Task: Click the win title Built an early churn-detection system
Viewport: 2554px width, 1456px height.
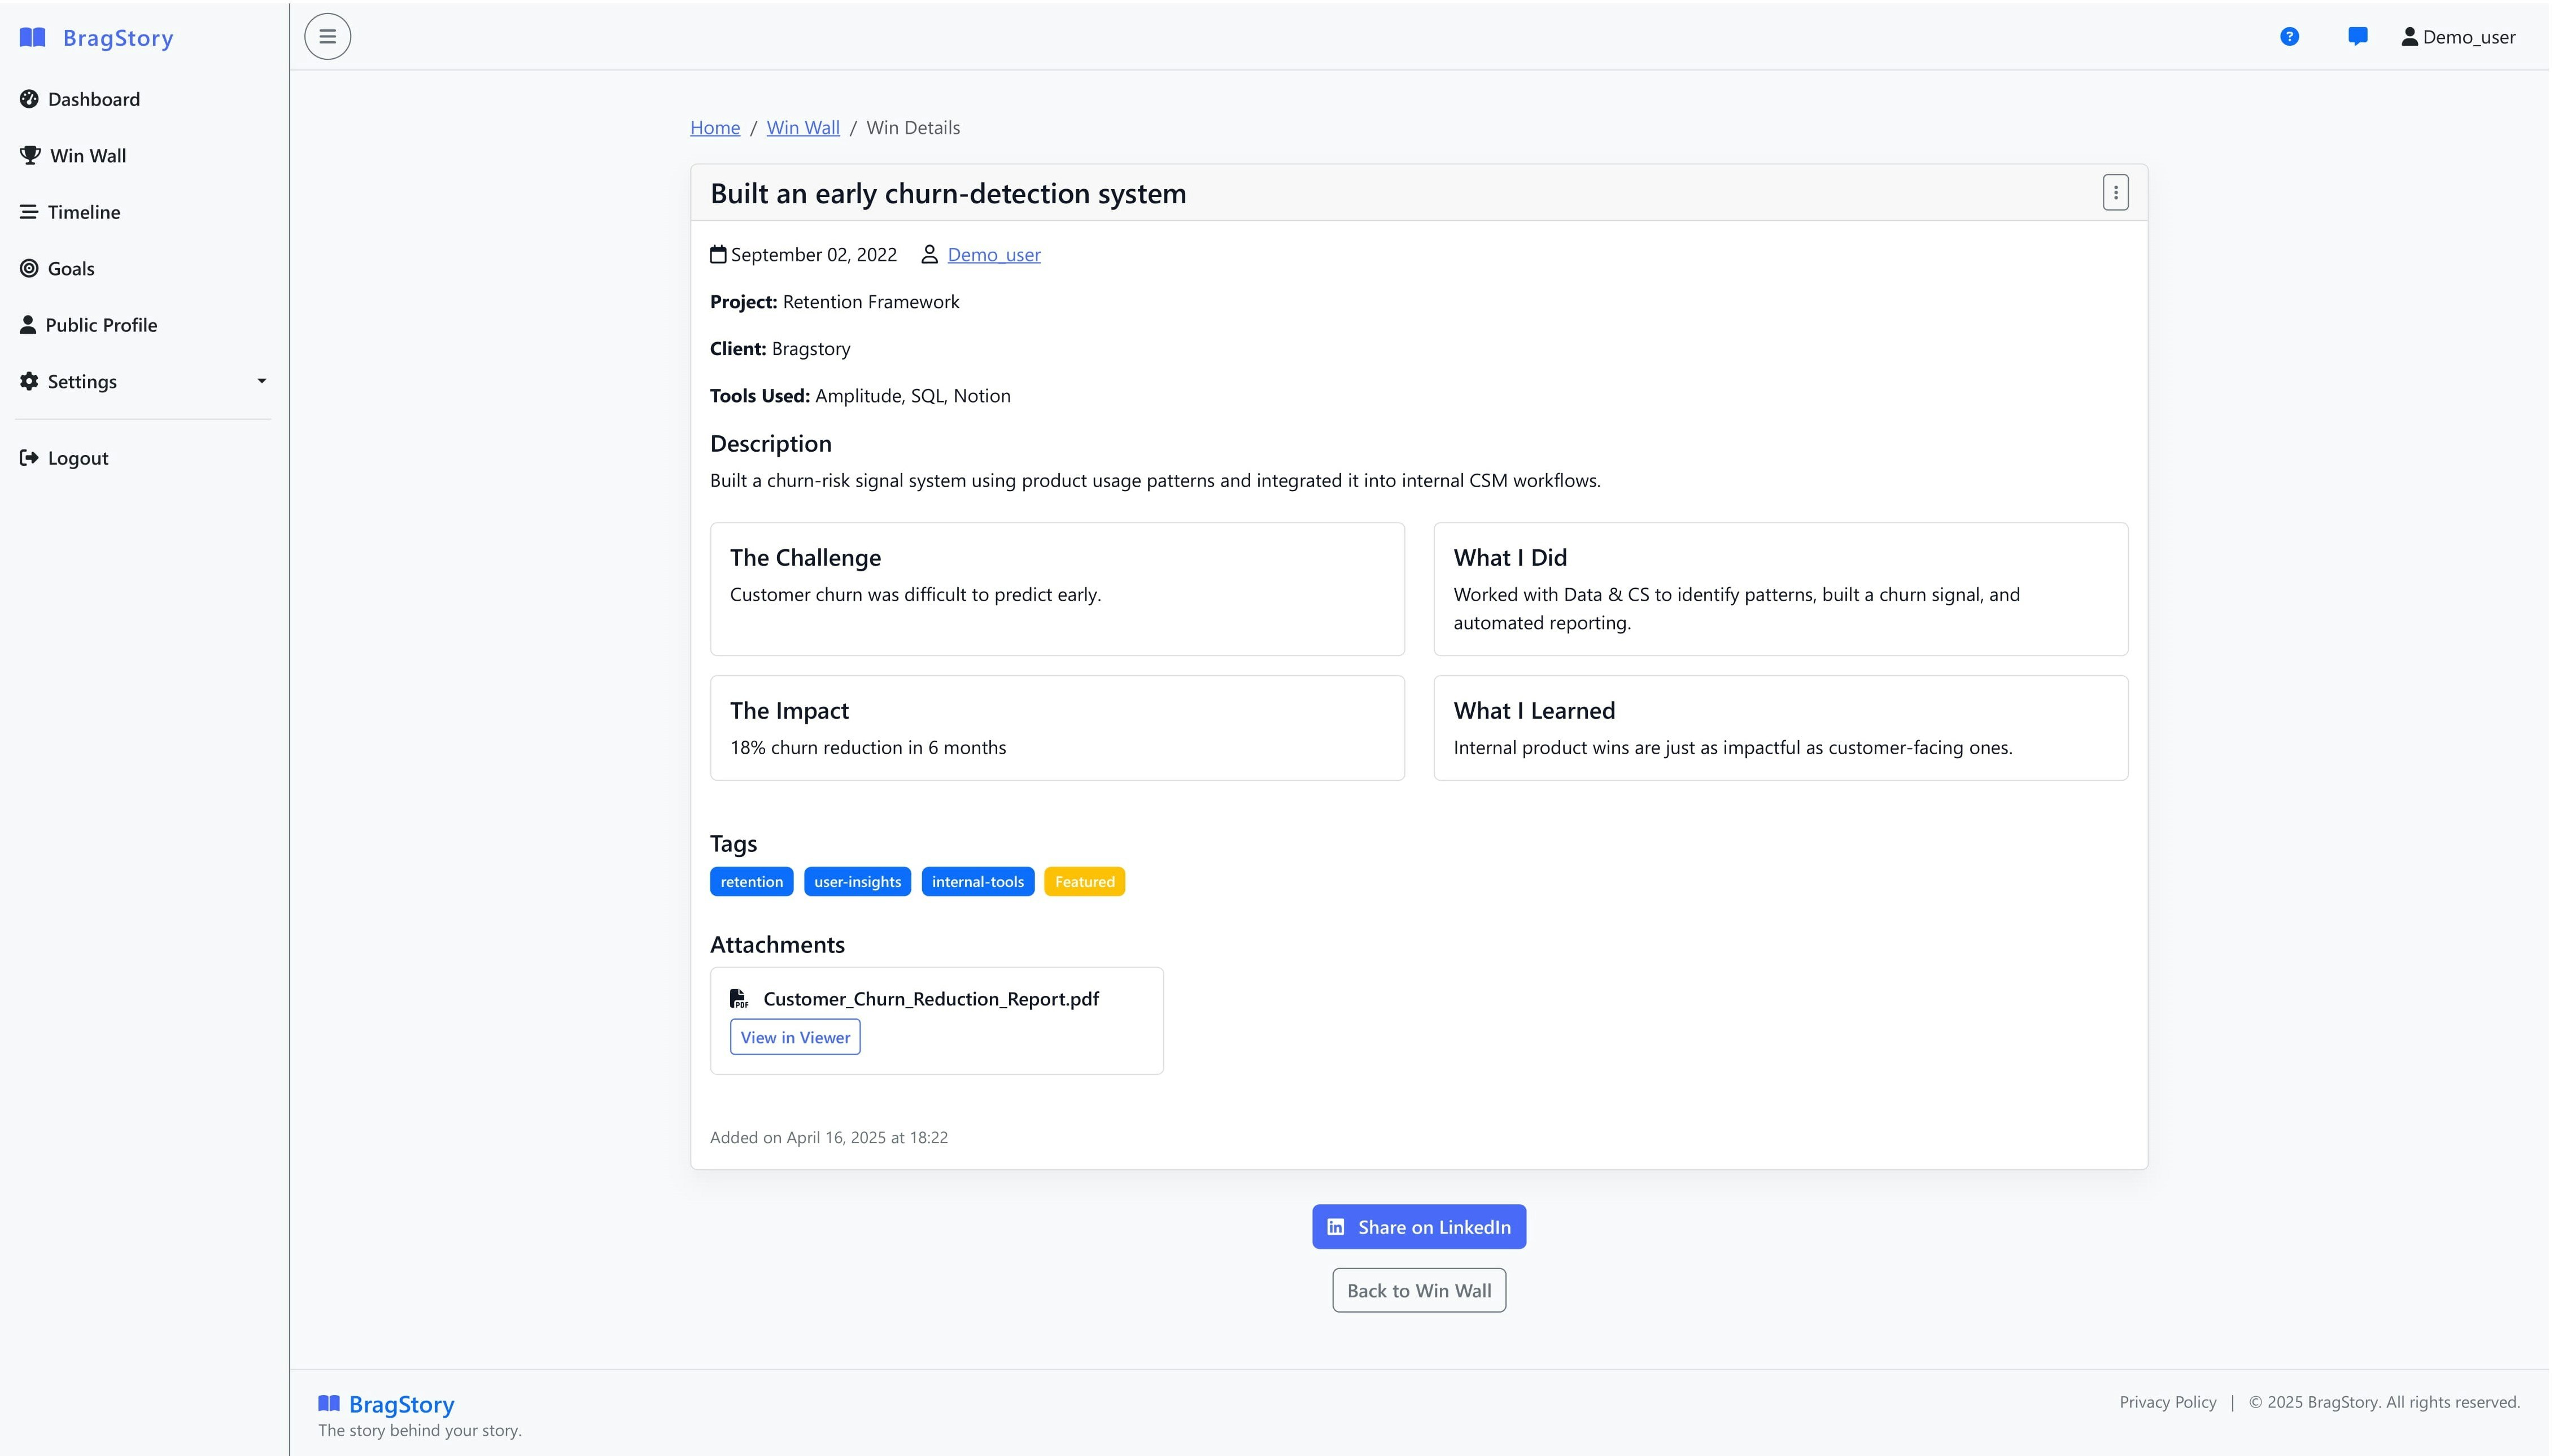Action: point(948,193)
